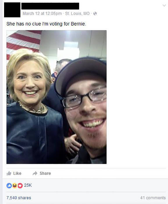Image resolution: width=168 pixels, height=204 pixels.
Task: Click the Haha laughing reaction icon
Action: tap(15, 186)
